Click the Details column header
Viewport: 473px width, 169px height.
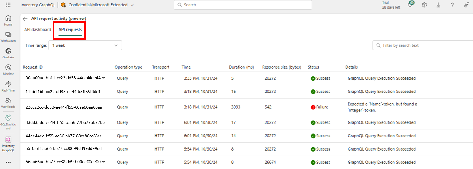coord(352,67)
